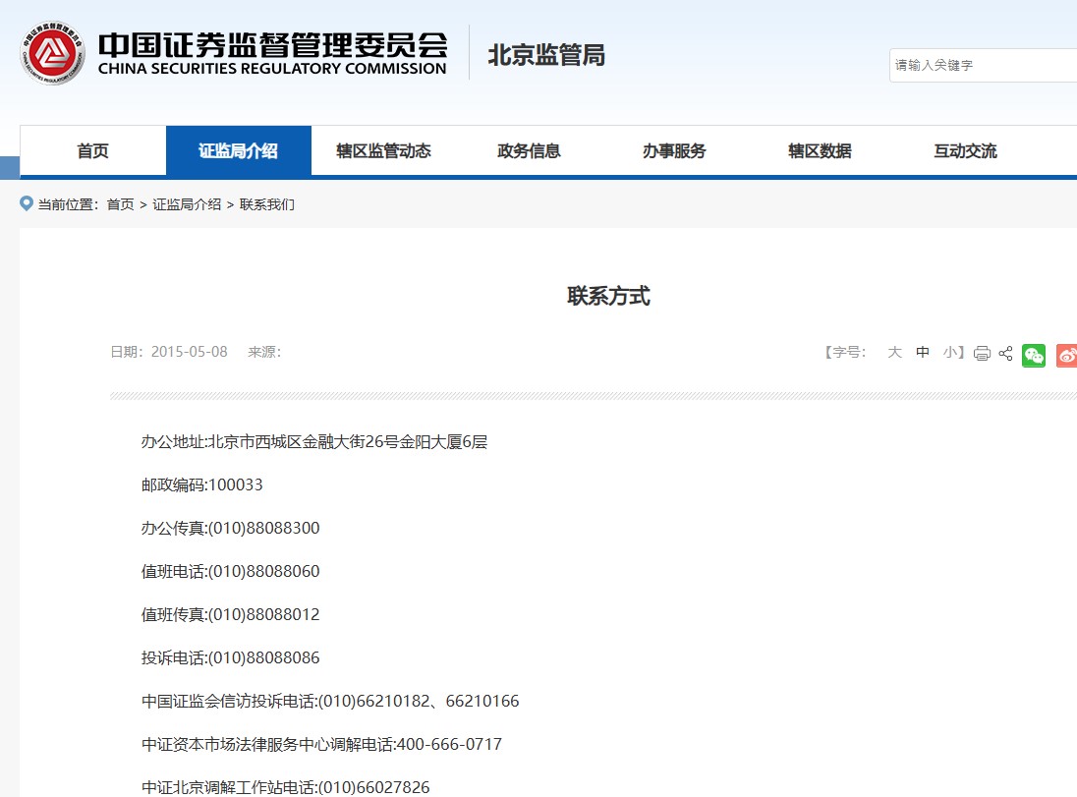1077x797 pixels.
Task: Click the 联系我们 breadcrumb link
Action: coord(267,204)
